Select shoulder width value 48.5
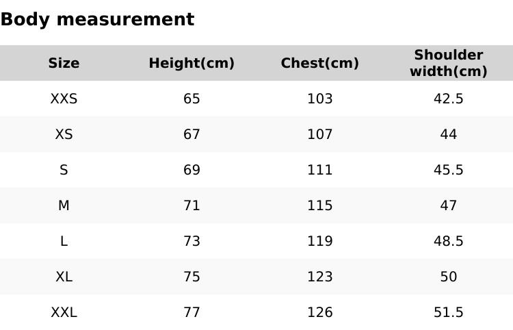Image resolution: width=513 pixels, height=330 pixels. pyautogui.click(x=448, y=241)
